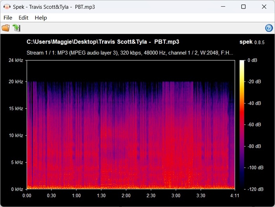Click the 0 kHz frequency axis label

[17, 189]
